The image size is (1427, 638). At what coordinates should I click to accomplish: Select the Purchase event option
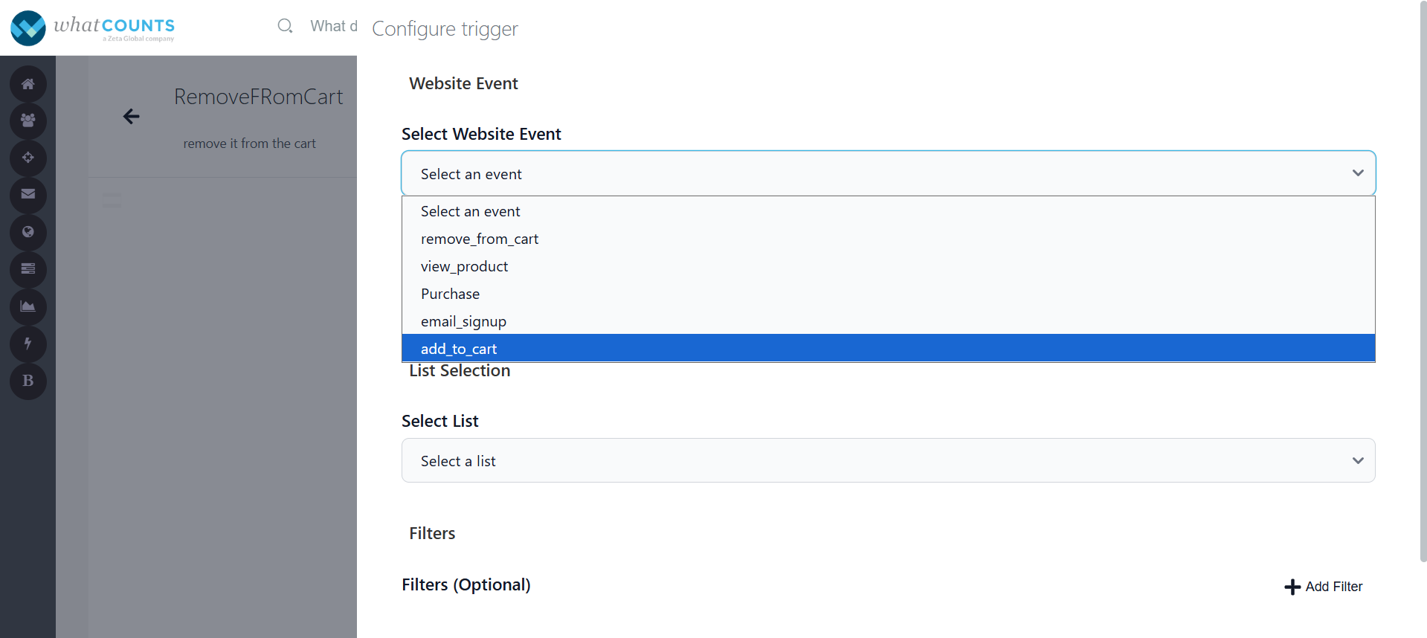coord(451,294)
